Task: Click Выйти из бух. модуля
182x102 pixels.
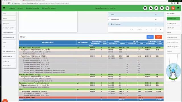Action: click(49, 8)
